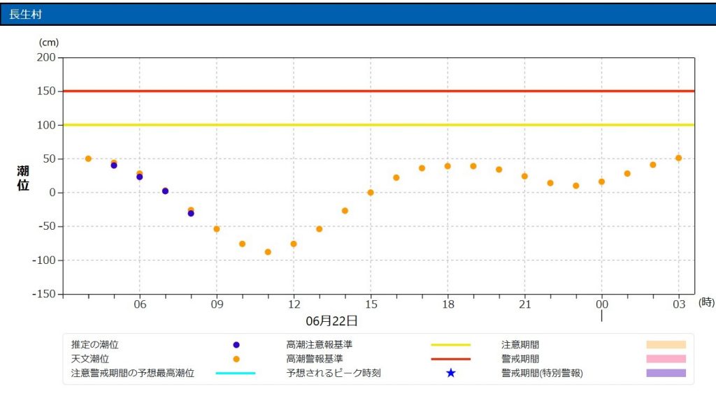Pick the purple swatch next to 警戒期間(特別警報)

pyautogui.click(x=666, y=373)
